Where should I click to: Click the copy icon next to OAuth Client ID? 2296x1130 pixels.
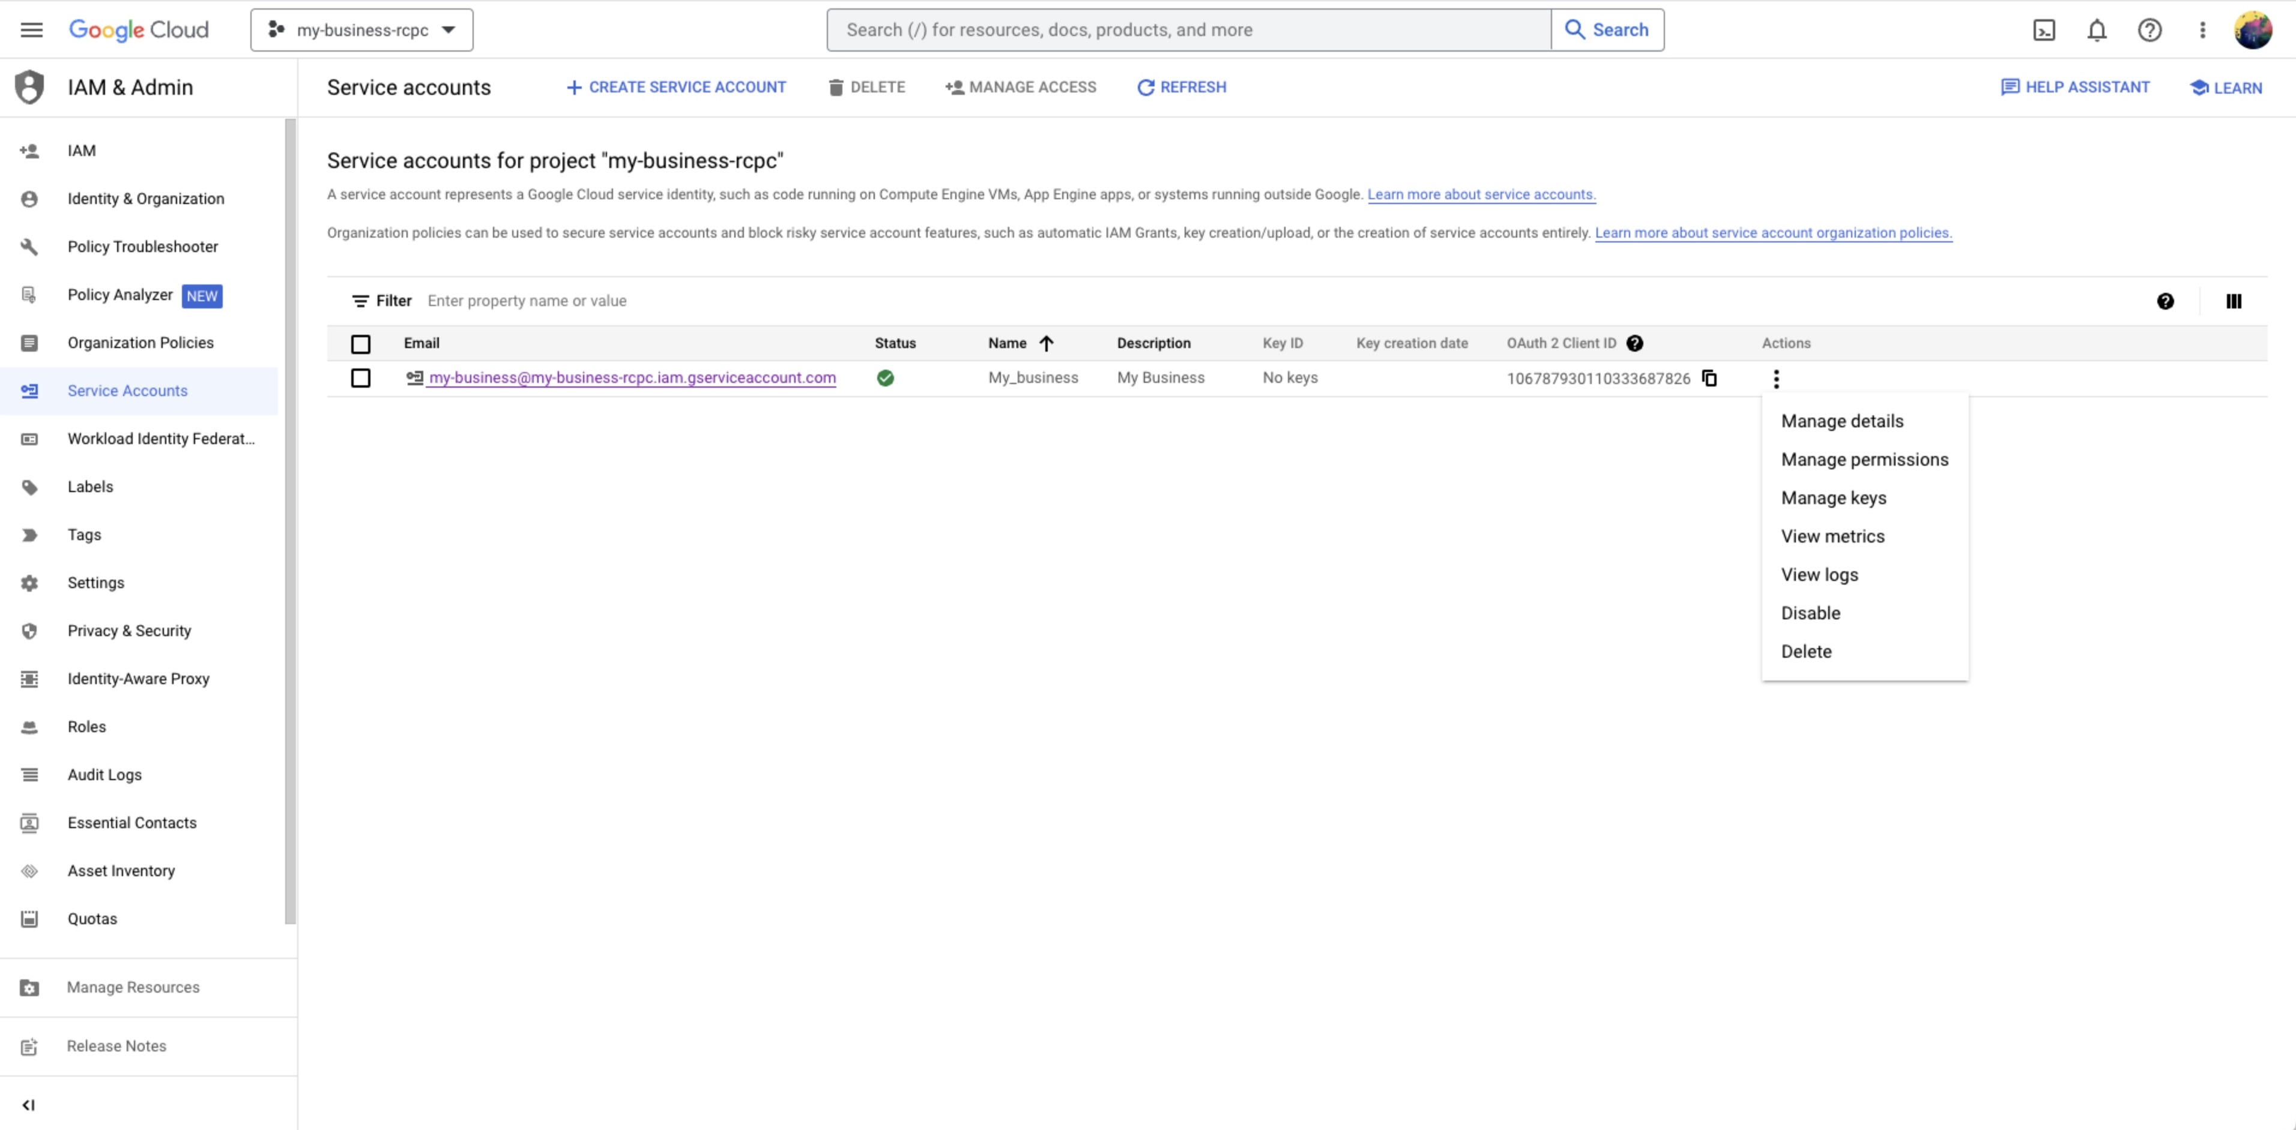click(1710, 377)
